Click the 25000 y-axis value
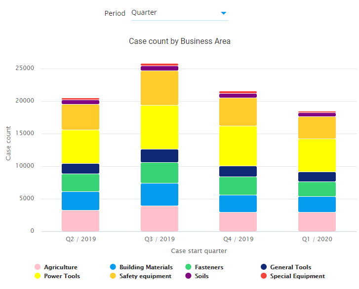Image resolution: width=359 pixels, height=289 pixels. click(25, 68)
